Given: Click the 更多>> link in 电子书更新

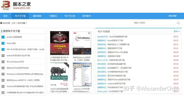Looking at the screenshot, I should [x=177, y=31].
